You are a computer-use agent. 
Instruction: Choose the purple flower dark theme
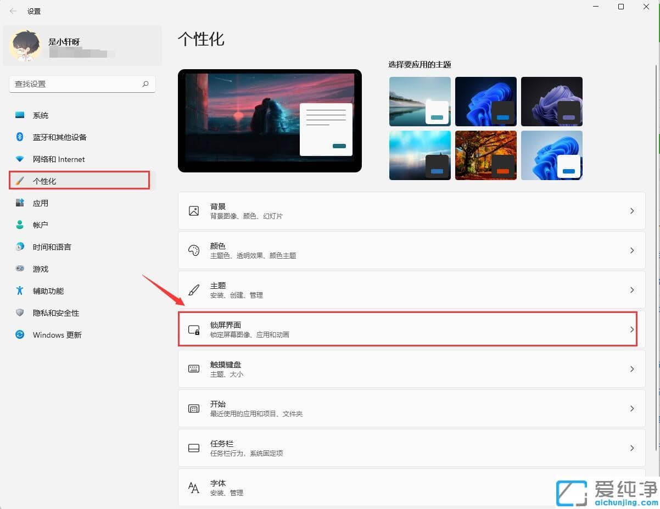[551, 101]
